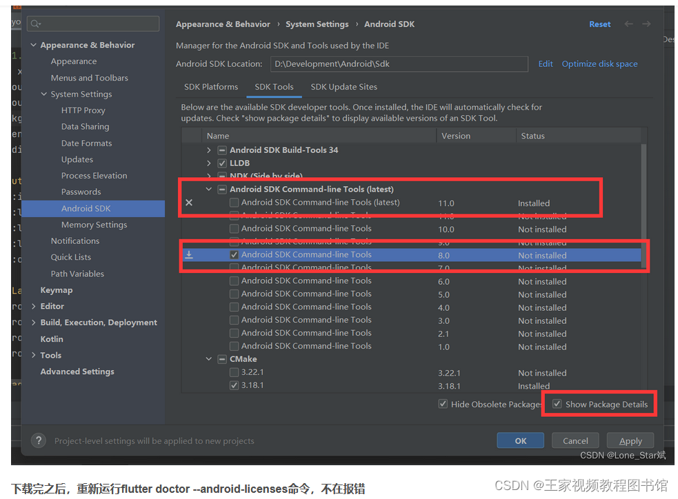678x499 pixels.
Task: Click the back navigation arrow beside Reset
Action: 628,23
